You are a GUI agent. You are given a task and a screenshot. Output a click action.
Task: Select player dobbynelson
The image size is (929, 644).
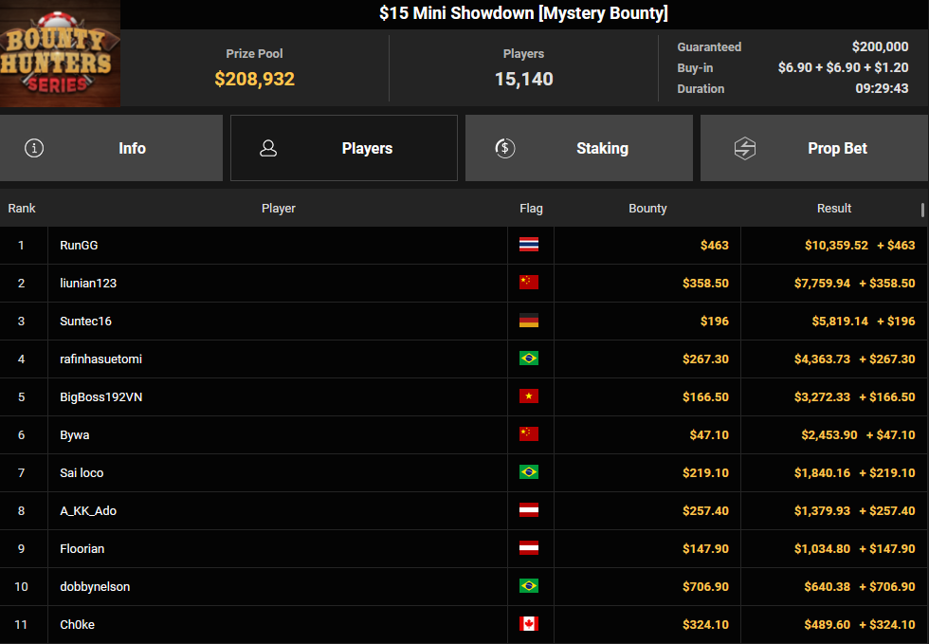(95, 586)
